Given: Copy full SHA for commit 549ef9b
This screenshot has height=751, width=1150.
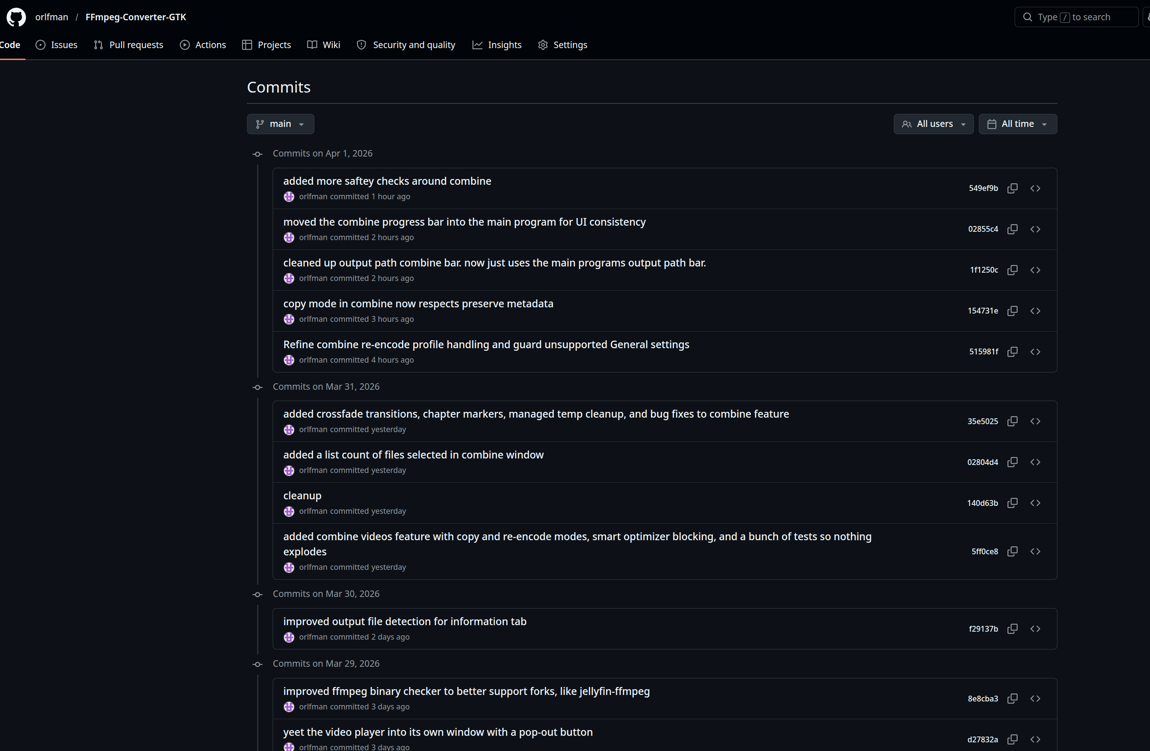Looking at the screenshot, I should point(1012,188).
